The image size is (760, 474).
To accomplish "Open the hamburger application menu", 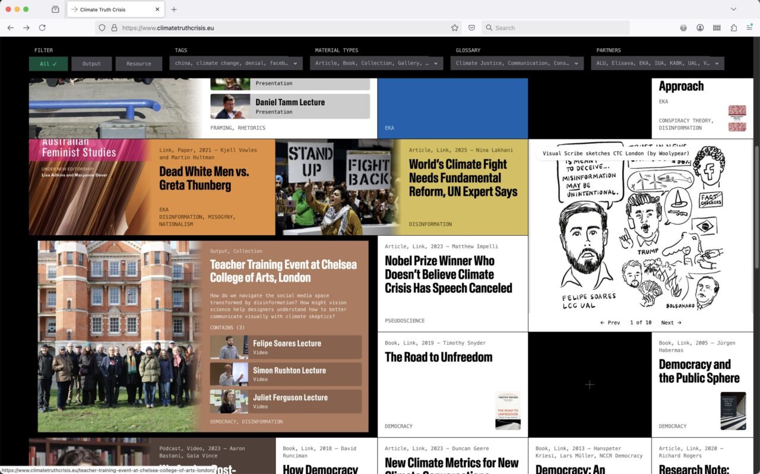I will click(750, 28).
